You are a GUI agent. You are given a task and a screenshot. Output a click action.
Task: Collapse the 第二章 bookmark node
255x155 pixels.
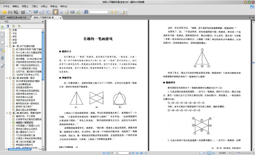tap(7, 78)
